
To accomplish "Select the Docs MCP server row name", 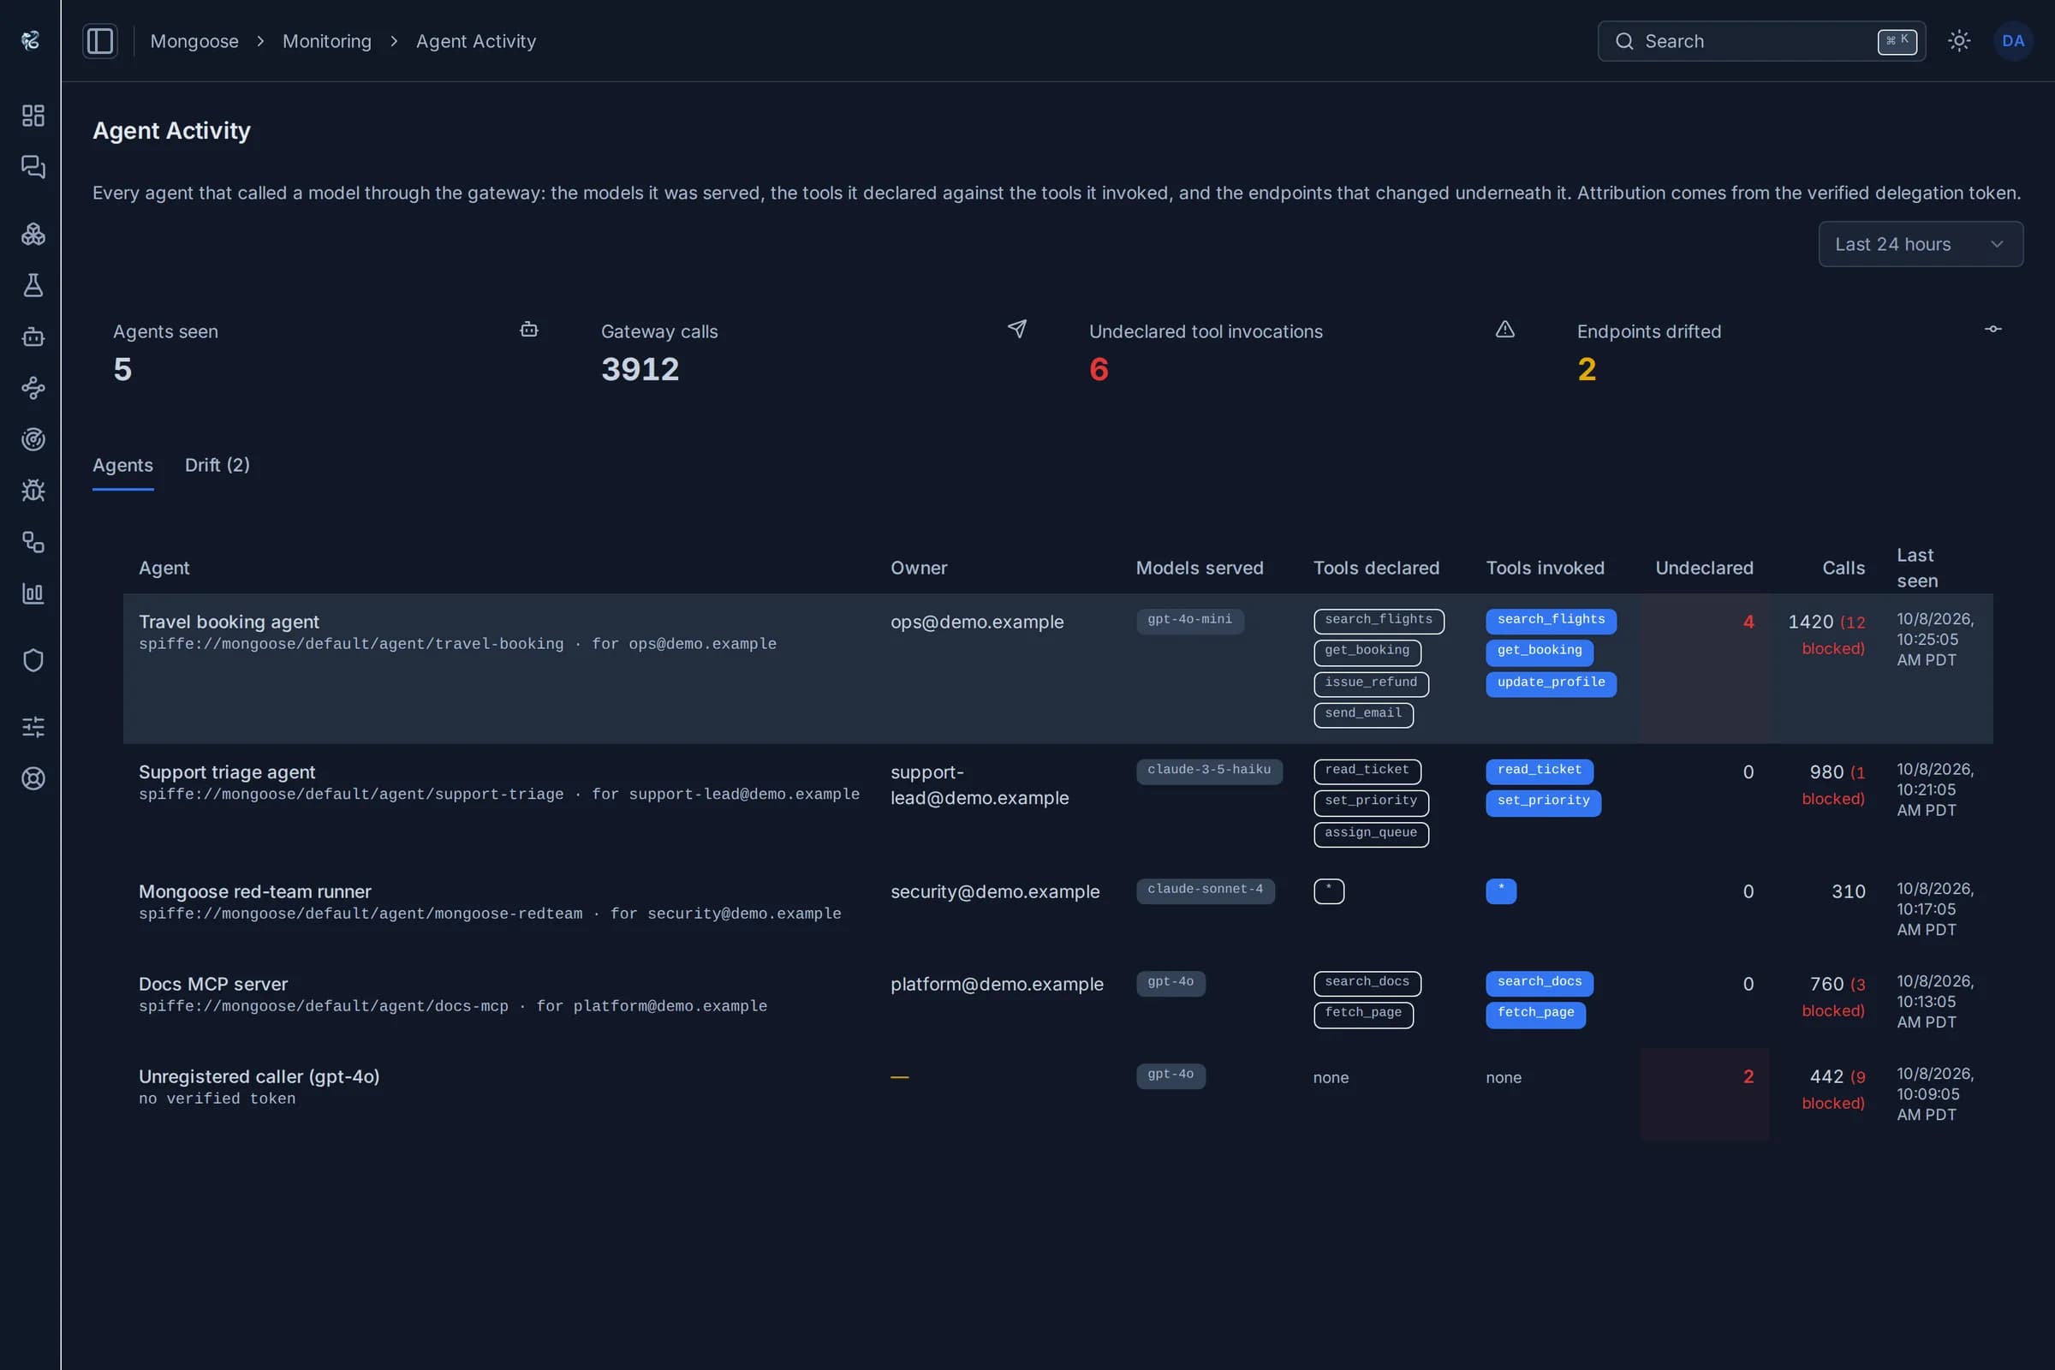I will tap(213, 984).
